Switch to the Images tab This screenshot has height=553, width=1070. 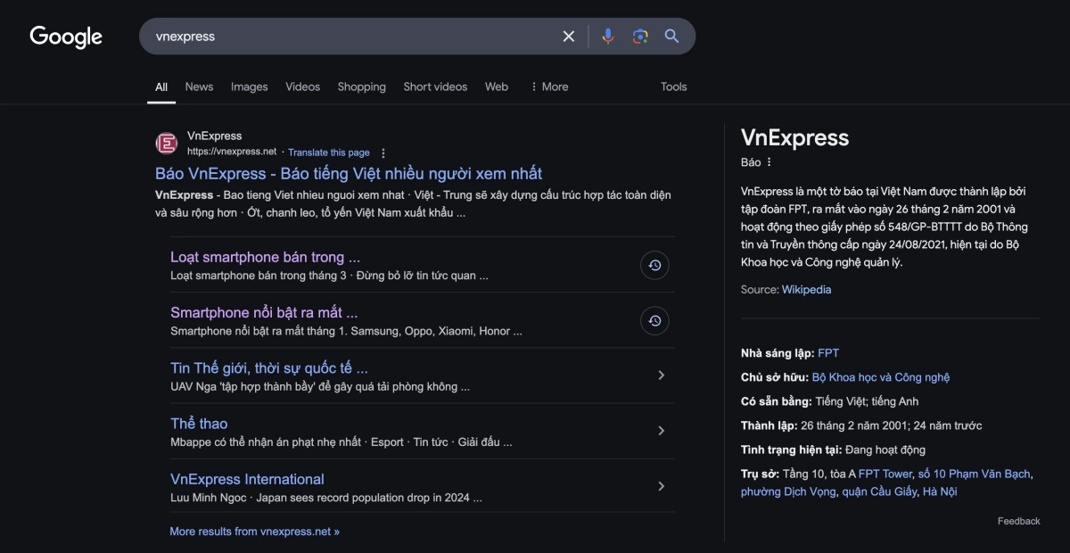[x=250, y=87]
